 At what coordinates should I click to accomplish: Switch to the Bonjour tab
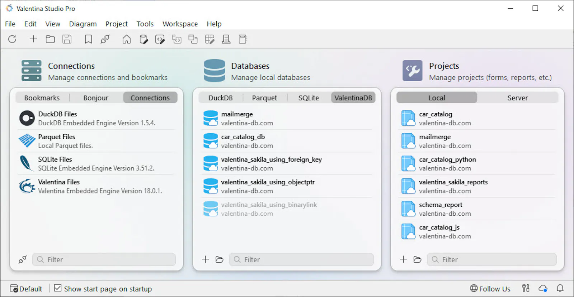96,98
